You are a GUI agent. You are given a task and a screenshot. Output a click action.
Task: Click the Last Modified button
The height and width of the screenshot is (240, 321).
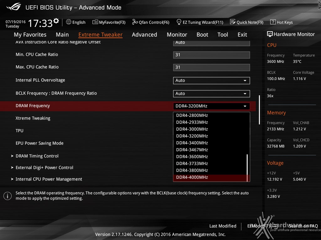(223, 226)
